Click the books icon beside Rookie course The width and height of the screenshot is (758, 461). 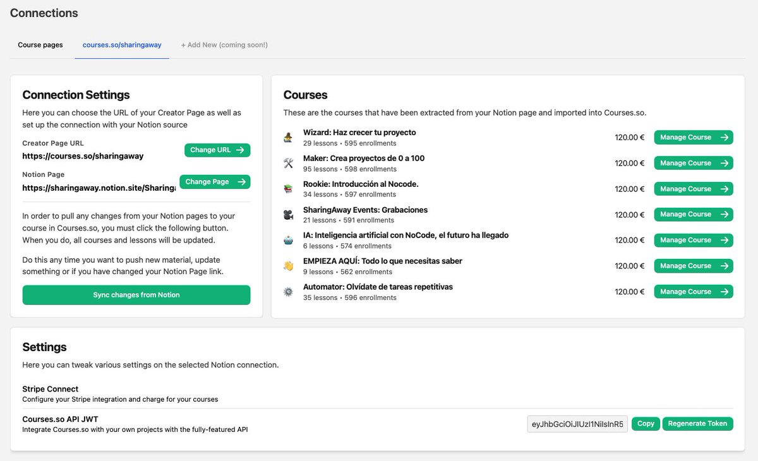point(288,189)
